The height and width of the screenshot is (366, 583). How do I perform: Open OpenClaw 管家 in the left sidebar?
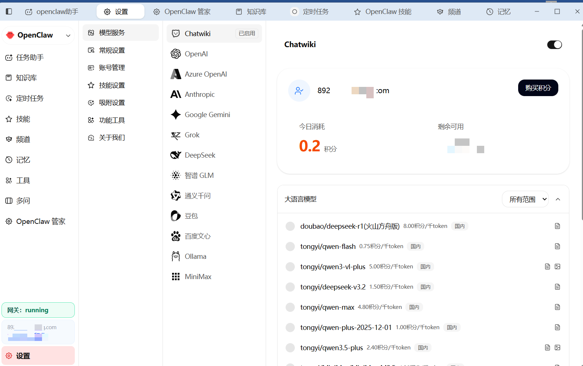(38, 221)
